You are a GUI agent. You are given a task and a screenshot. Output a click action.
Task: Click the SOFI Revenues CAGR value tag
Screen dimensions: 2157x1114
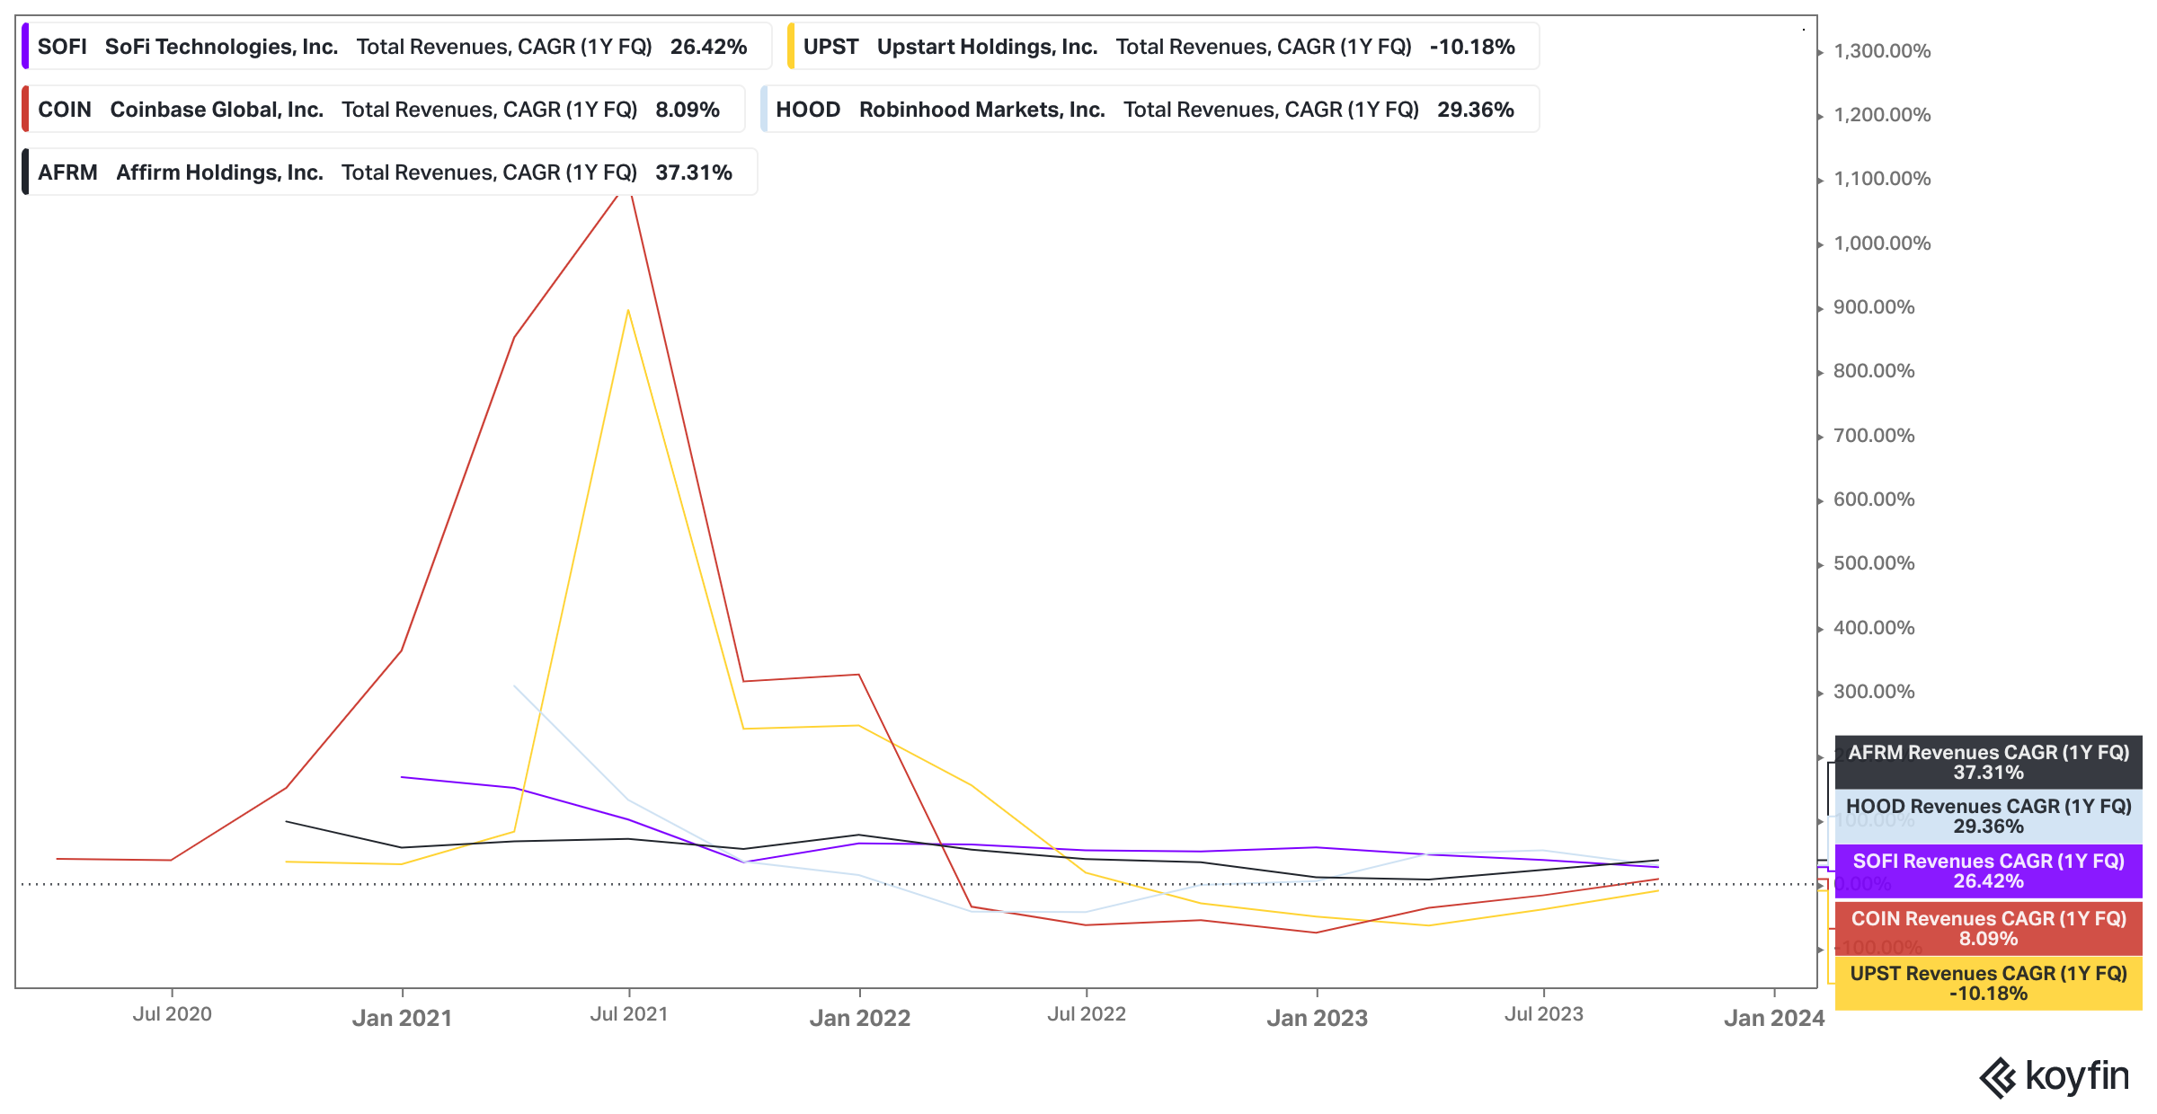[1988, 871]
